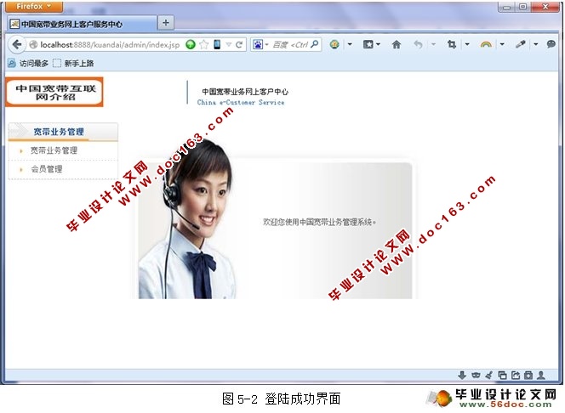Expand the arrow beside the green badge icon

350,44
